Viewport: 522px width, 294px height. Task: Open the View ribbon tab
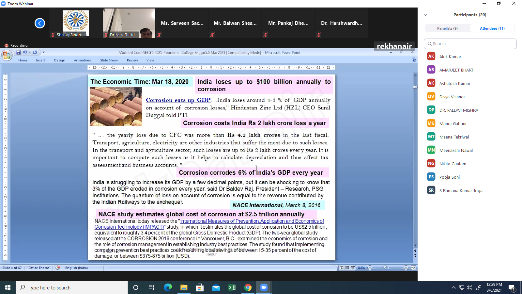150,60
